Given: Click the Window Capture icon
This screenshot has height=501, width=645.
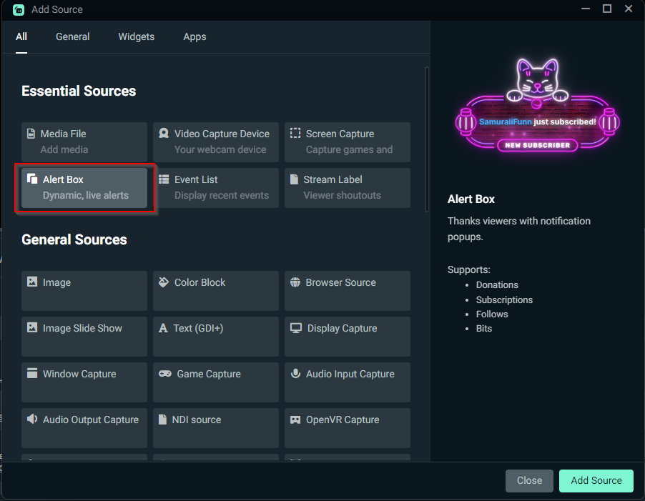Looking at the screenshot, I should (32, 373).
